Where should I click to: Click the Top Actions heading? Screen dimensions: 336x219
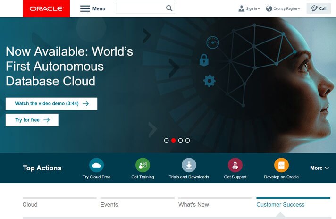tap(42, 168)
